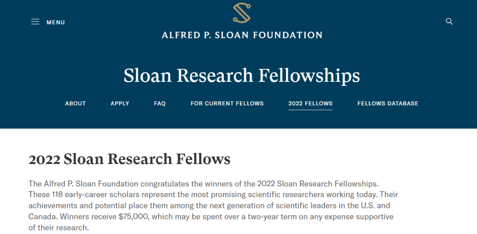This screenshot has height=234, width=477.
Task: Click the final line "of their research."
Action: click(59, 228)
